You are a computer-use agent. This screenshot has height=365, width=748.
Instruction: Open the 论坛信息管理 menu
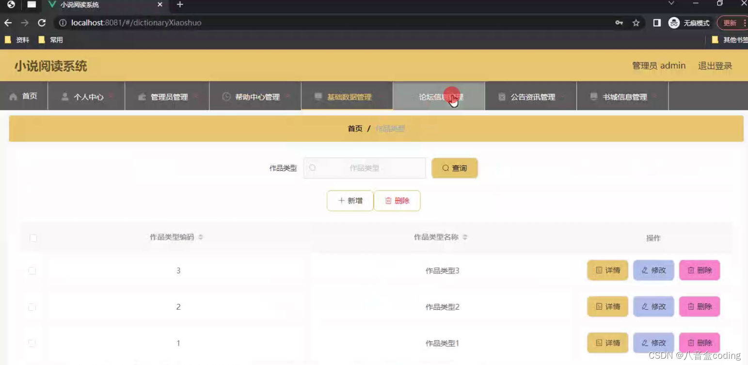(x=439, y=96)
